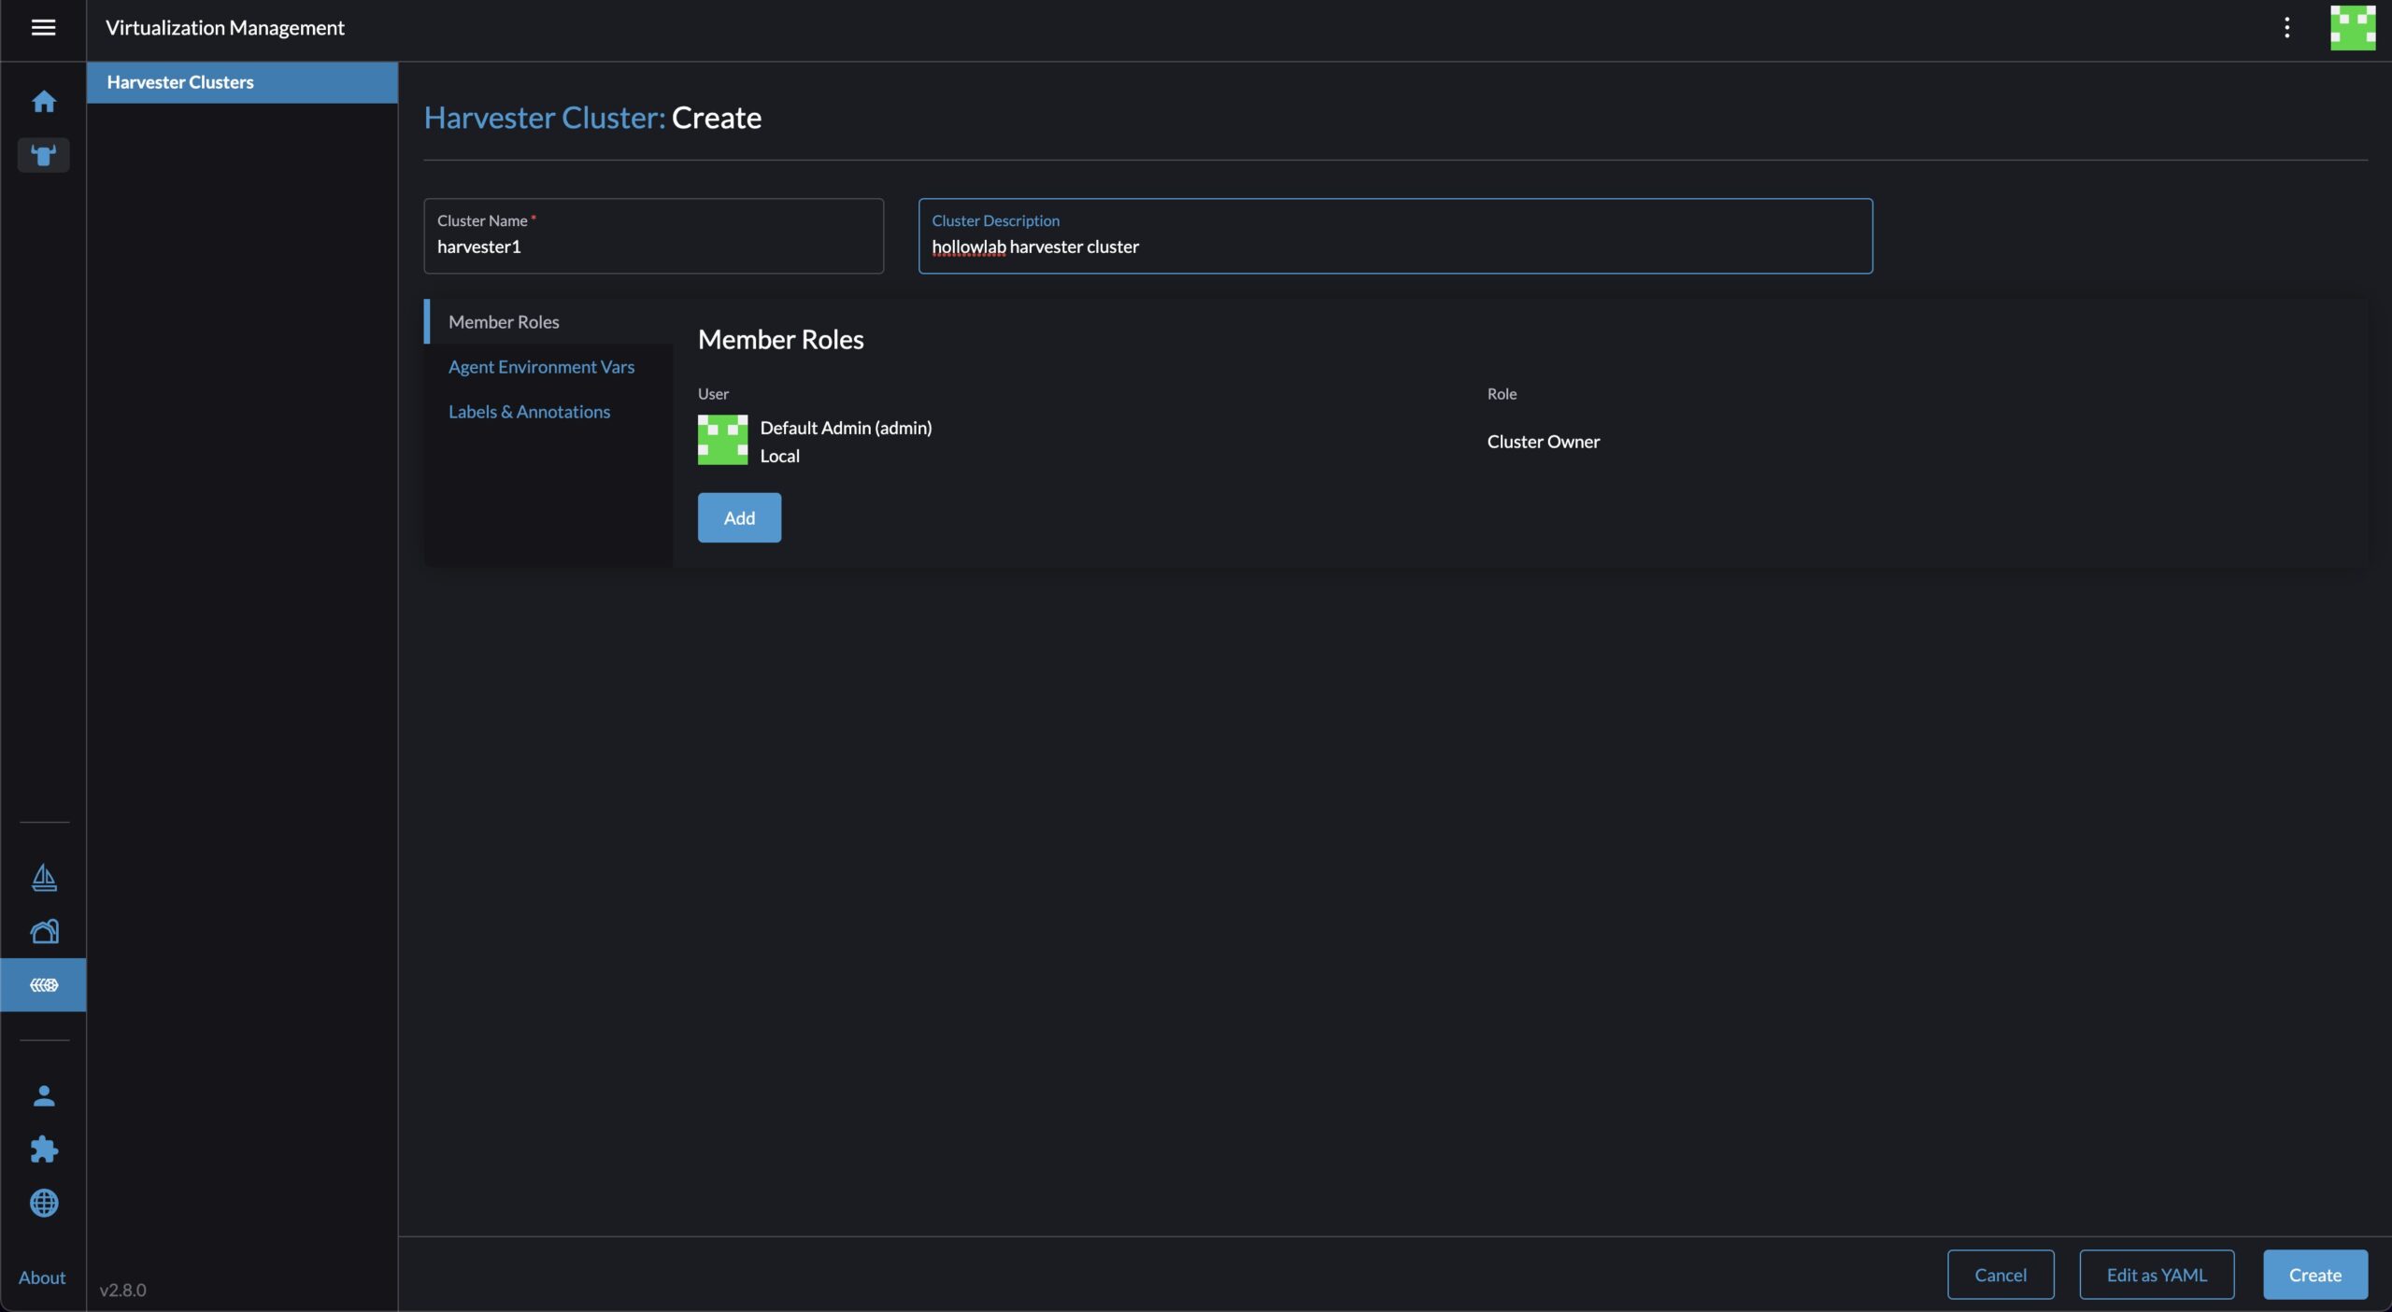
Task: Open Cluster Management barn icon
Action: 43,931
